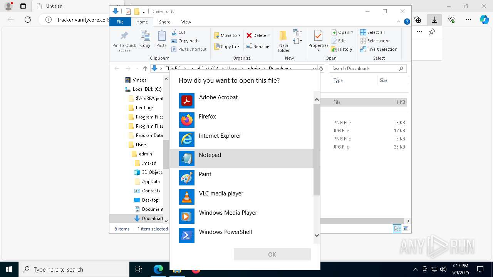Collapse the Explorer ribbon chevron

tap(399, 22)
